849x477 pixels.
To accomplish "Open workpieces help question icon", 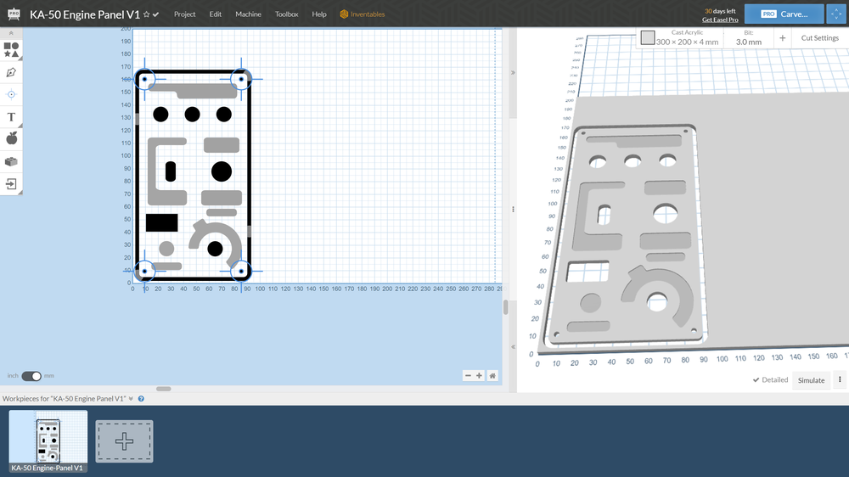I will tap(141, 399).
